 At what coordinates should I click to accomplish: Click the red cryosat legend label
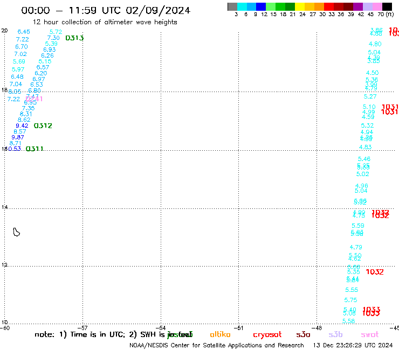(x=267, y=335)
